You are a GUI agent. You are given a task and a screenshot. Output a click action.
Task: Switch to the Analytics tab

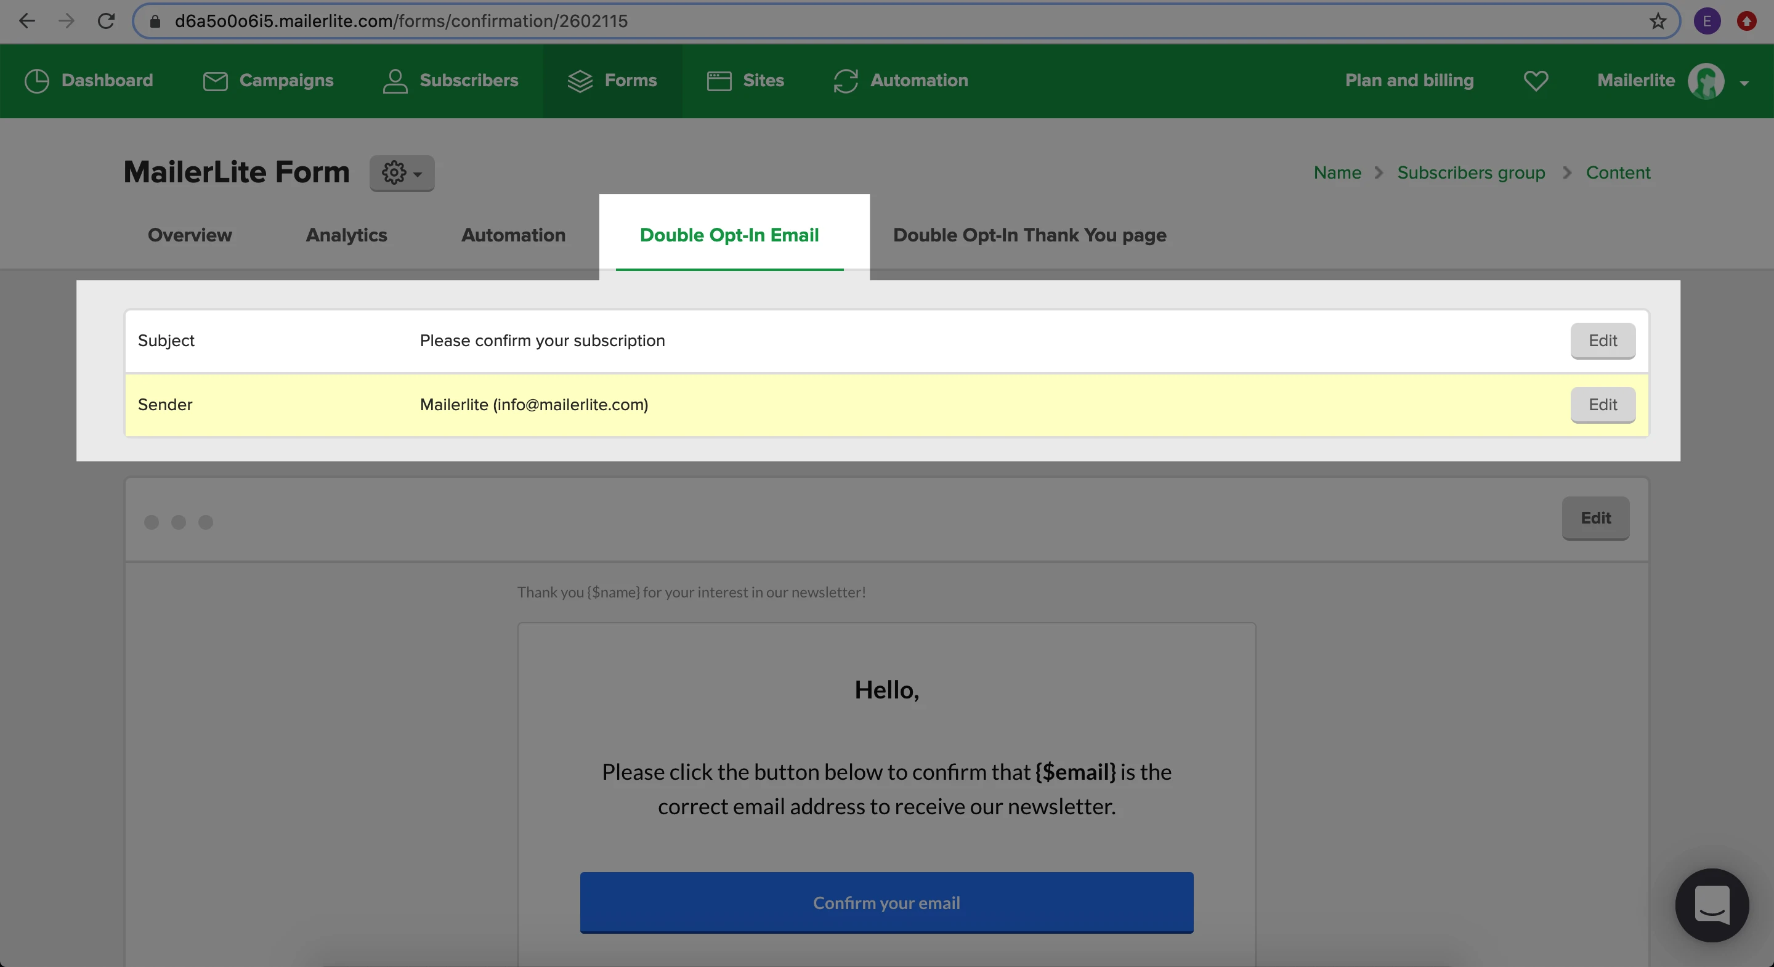pyautogui.click(x=346, y=235)
